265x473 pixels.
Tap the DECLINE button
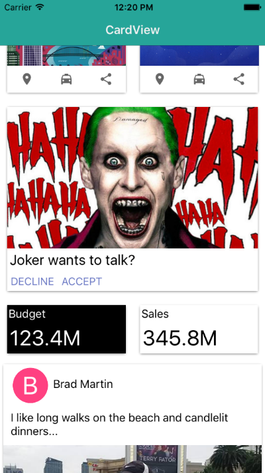(32, 281)
